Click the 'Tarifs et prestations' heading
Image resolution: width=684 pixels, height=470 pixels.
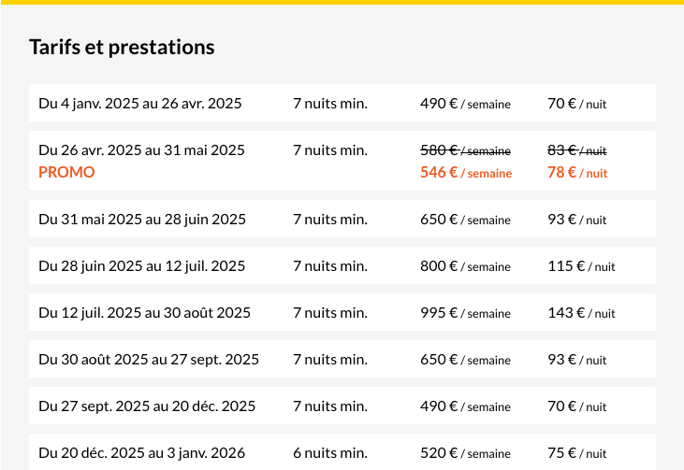(122, 47)
